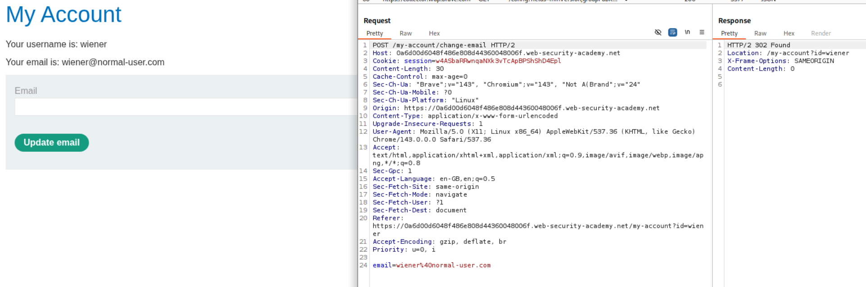
Task: Click the session cookie value in request
Action: tap(498, 61)
